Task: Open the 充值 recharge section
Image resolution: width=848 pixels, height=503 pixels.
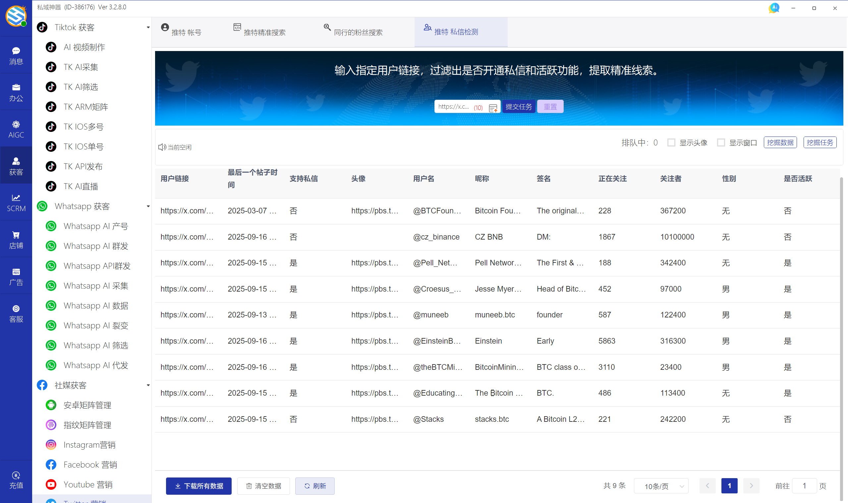Action: [16, 479]
